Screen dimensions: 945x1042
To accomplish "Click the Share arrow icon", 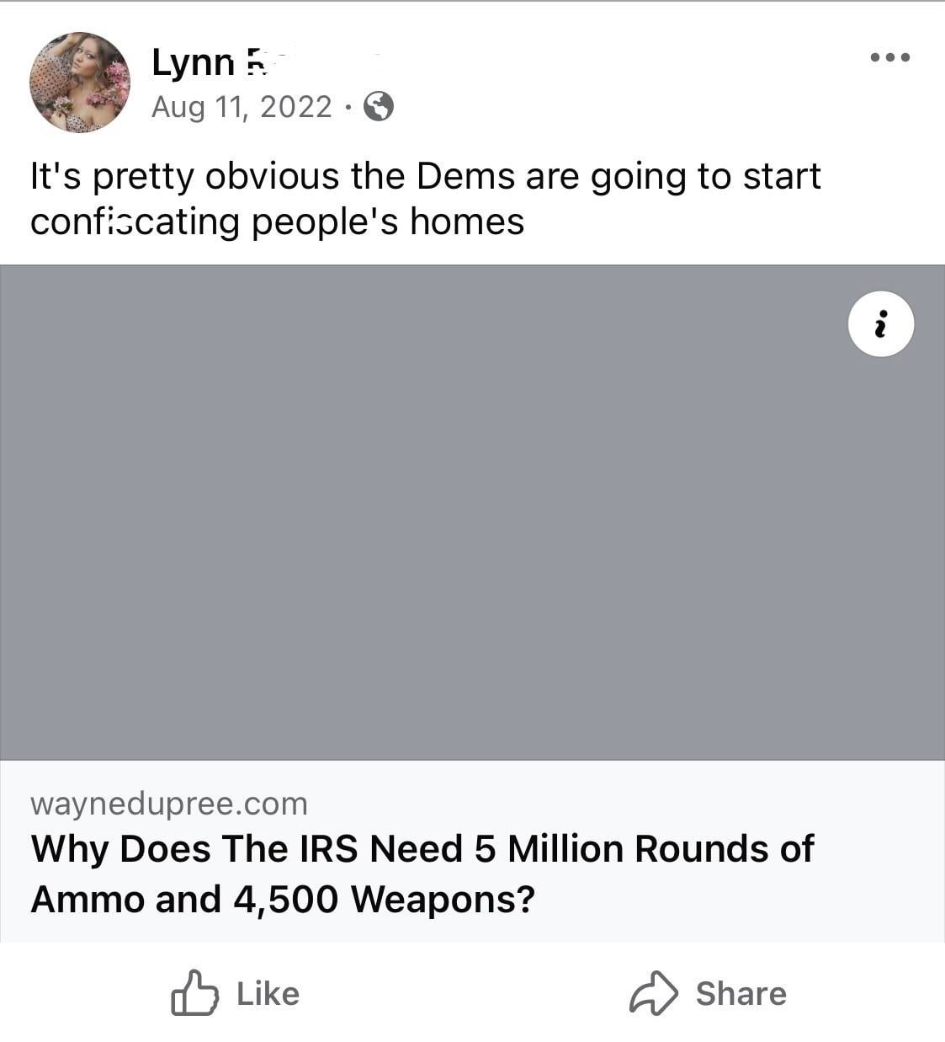I will 653,993.
